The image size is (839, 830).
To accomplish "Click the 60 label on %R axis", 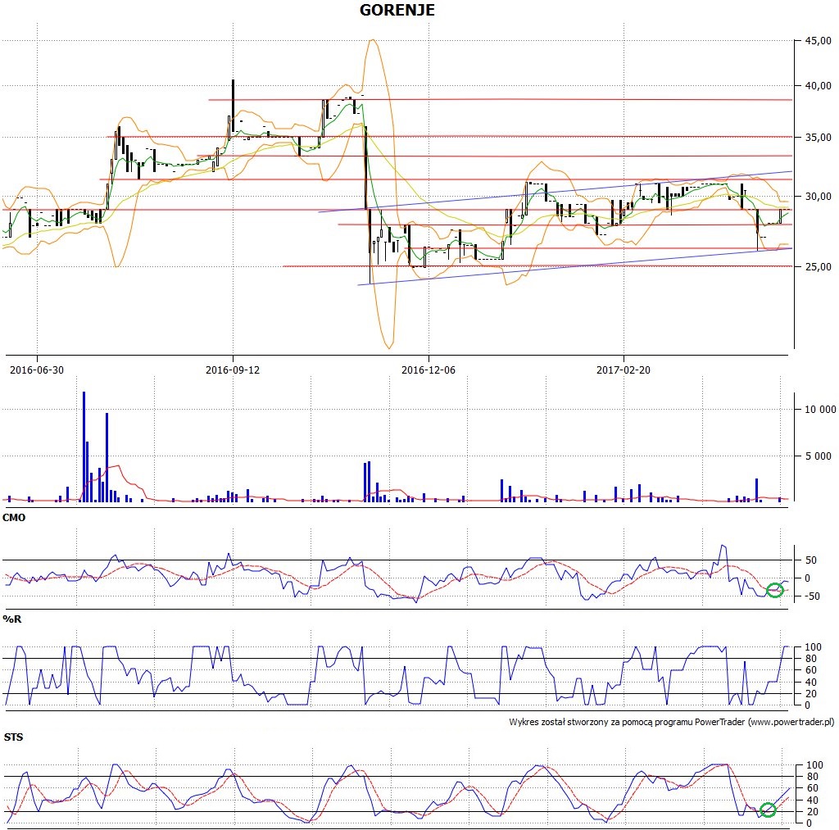I will [811, 670].
